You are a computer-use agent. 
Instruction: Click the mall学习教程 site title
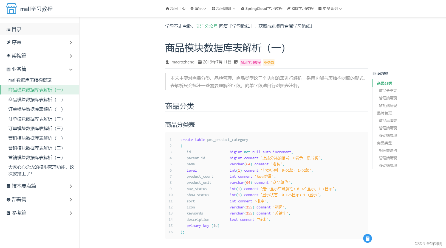tap(36, 9)
